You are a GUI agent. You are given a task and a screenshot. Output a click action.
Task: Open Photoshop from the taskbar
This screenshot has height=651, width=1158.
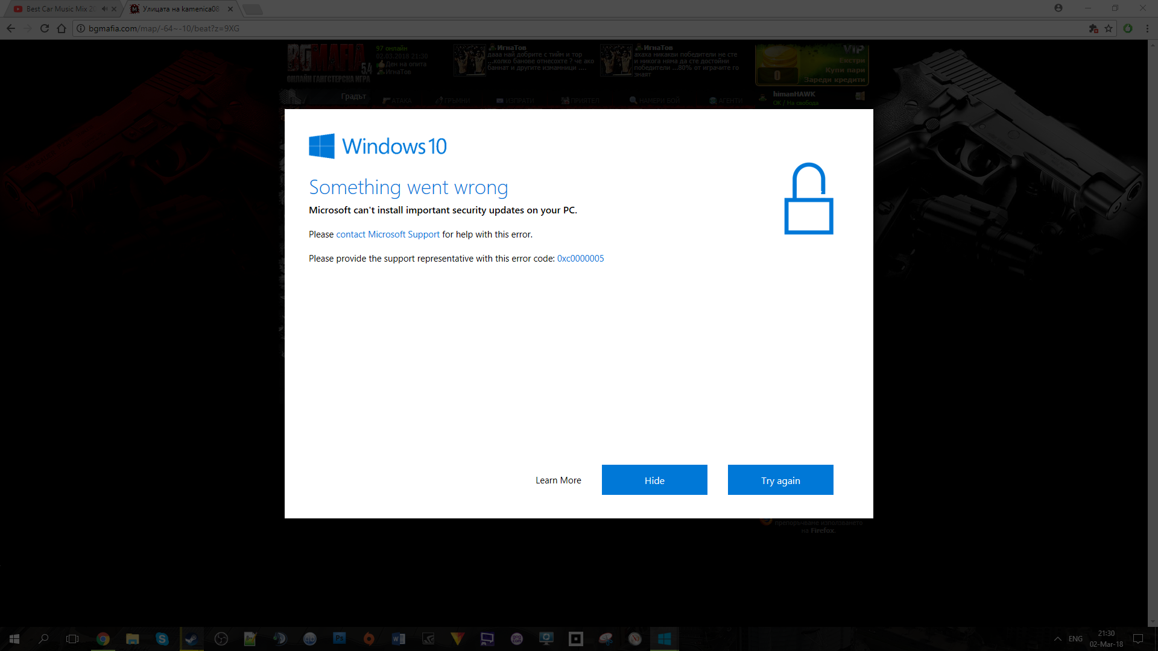tap(339, 639)
